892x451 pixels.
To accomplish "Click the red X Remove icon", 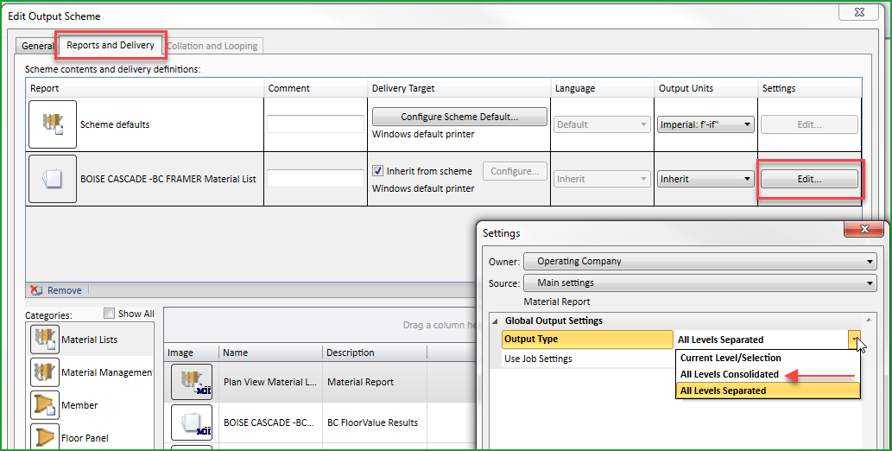I will 36,290.
